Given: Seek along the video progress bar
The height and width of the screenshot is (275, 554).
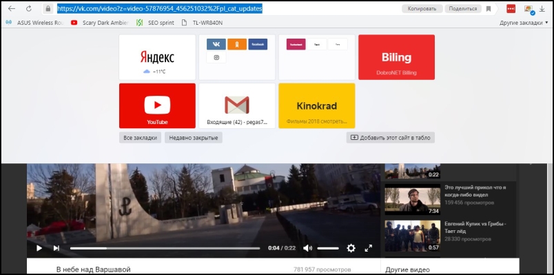Looking at the screenshot, I should point(165,248).
